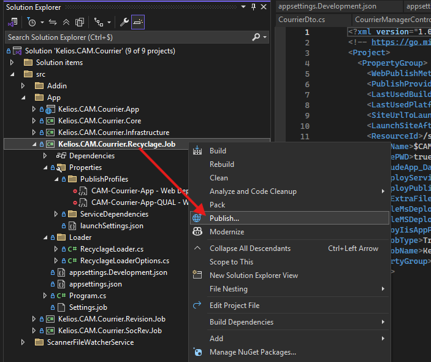Click the Properties wrench icon in toolbar
This screenshot has height=362, width=431.
[124, 22]
